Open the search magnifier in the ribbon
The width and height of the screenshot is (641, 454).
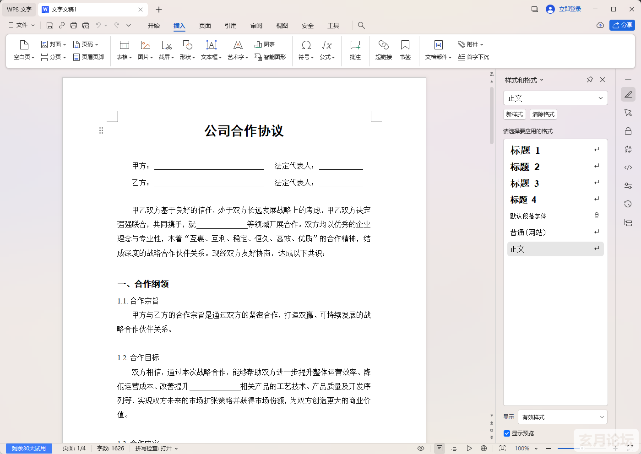click(361, 25)
